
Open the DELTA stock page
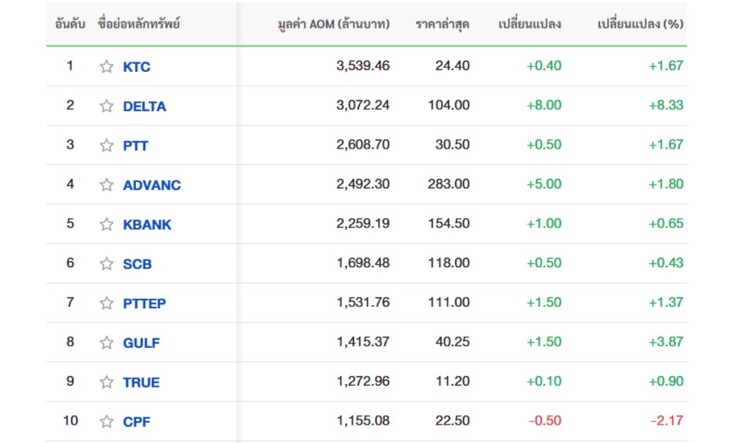[145, 106]
